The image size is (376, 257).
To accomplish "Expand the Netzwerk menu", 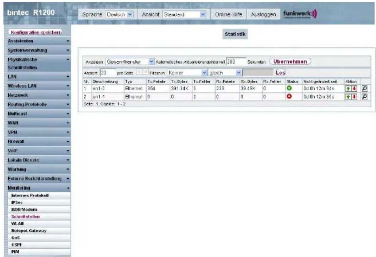I will pos(37,95).
